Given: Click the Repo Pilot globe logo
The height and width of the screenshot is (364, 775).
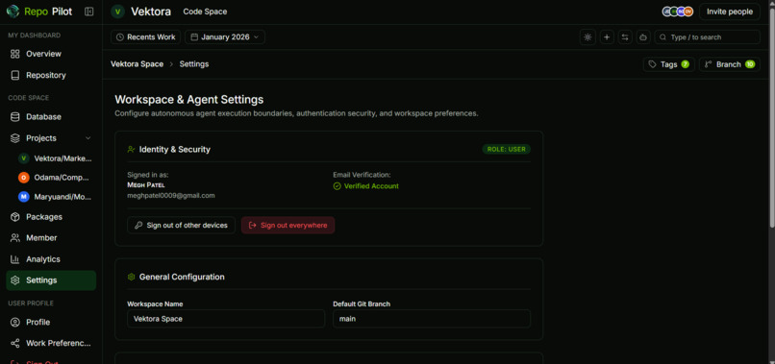Looking at the screenshot, I should [12, 12].
